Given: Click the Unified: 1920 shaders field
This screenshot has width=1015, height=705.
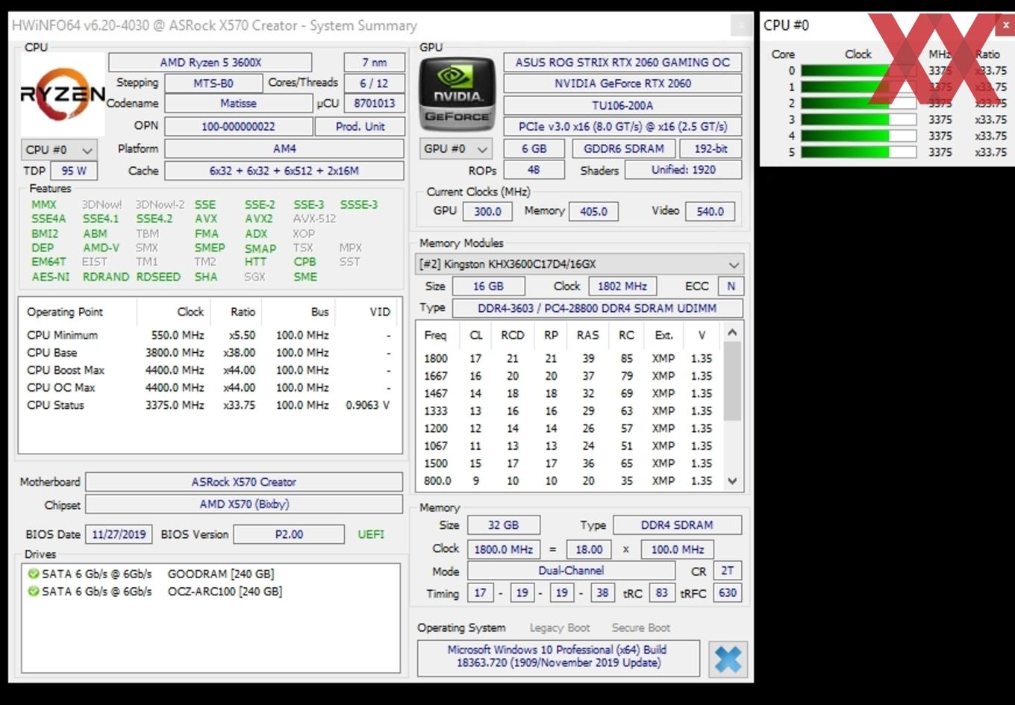Looking at the screenshot, I should [683, 170].
